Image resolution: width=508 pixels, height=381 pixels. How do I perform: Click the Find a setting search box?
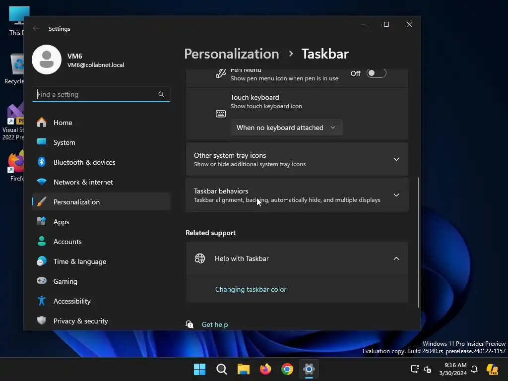pos(101,94)
